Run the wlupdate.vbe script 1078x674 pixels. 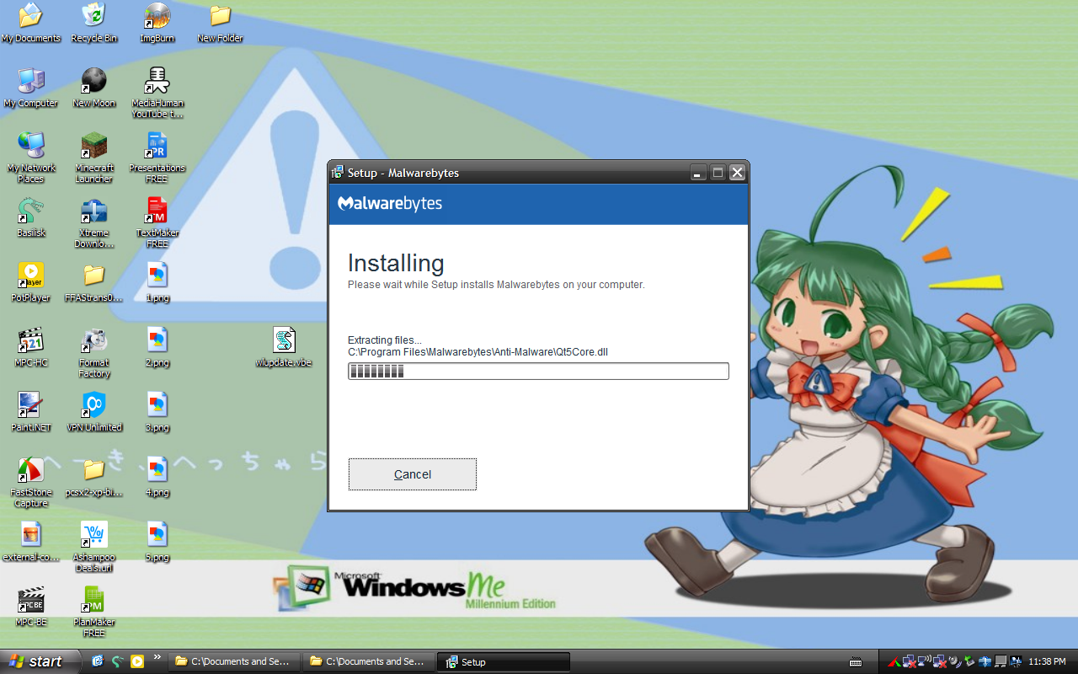284,339
